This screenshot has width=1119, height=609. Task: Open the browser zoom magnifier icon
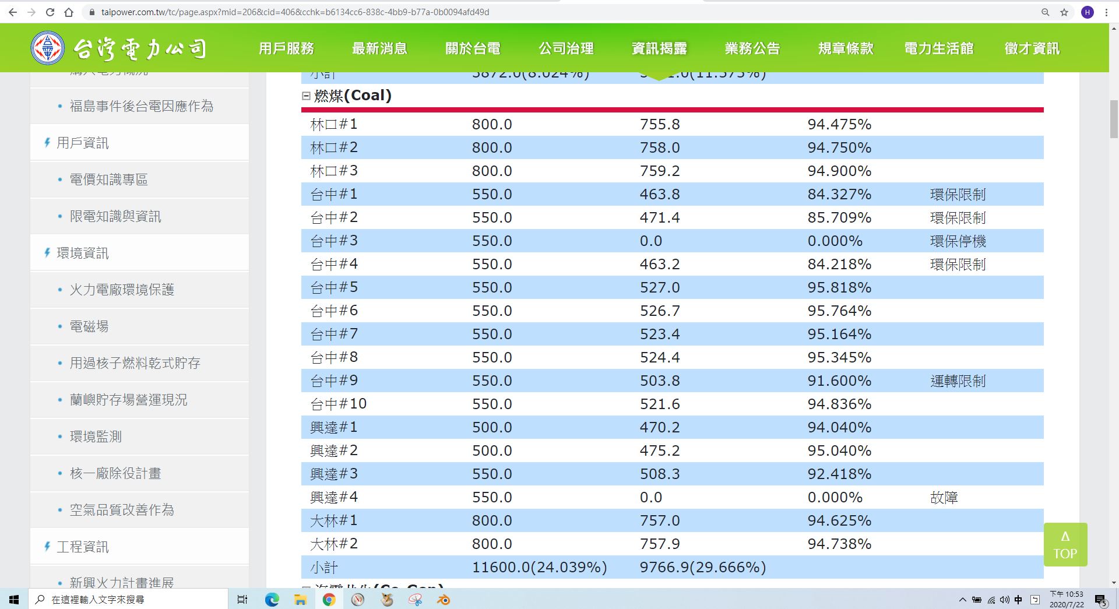(1046, 12)
